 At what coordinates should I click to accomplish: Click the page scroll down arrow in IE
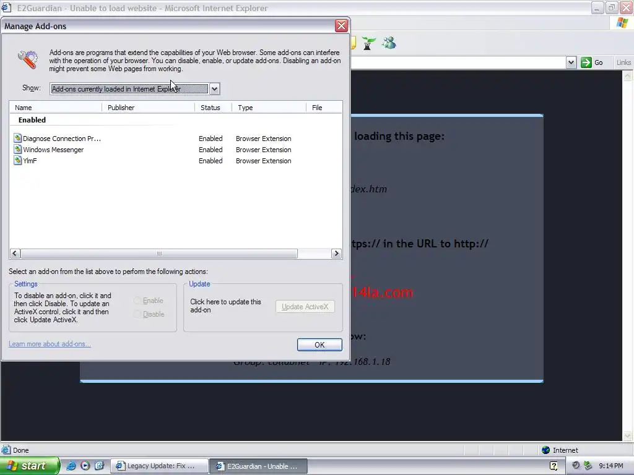[x=628, y=436]
